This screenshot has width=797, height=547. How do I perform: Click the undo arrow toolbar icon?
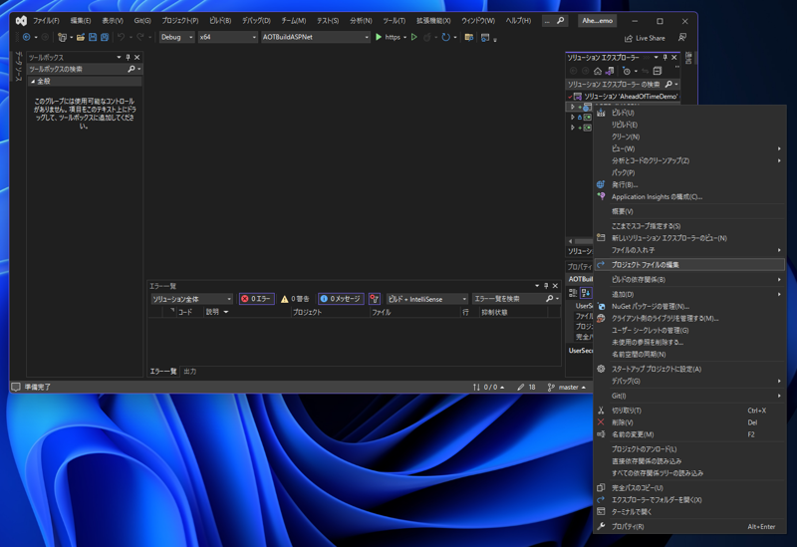pos(121,37)
